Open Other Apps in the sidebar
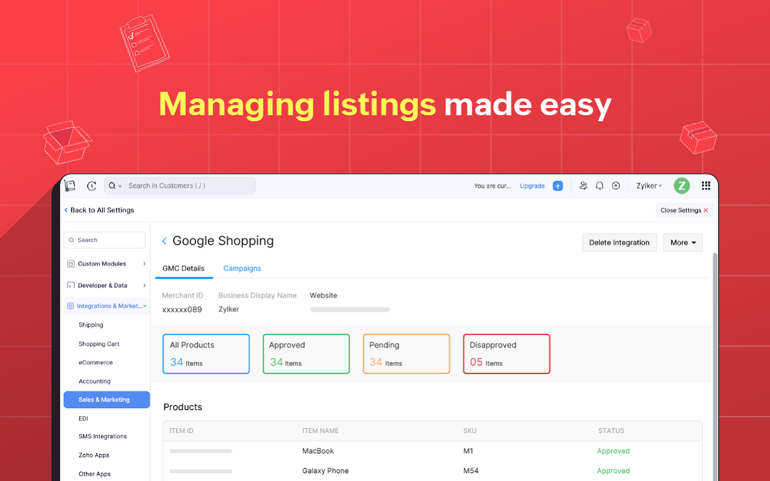The width and height of the screenshot is (770, 481). coord(94,474)
